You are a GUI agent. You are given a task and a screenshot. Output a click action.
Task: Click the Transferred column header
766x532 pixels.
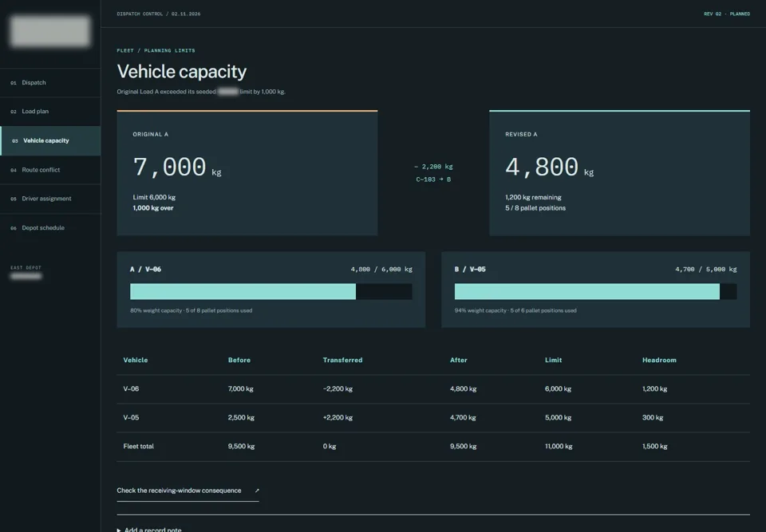pos(342,360)
